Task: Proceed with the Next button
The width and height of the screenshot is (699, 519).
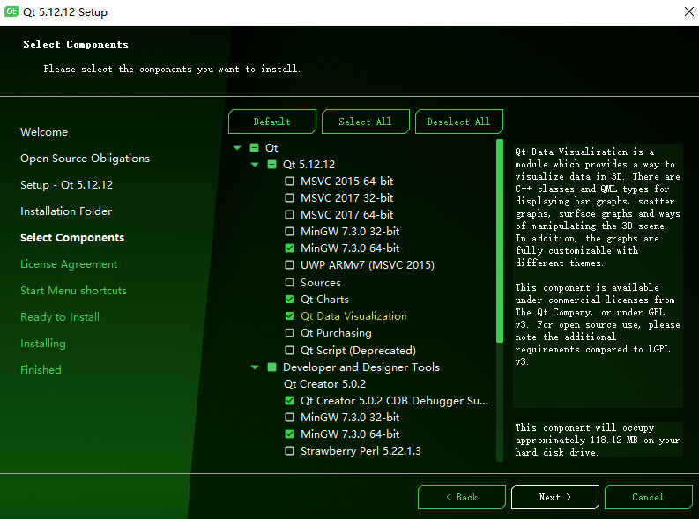Action: click(555, 497)
